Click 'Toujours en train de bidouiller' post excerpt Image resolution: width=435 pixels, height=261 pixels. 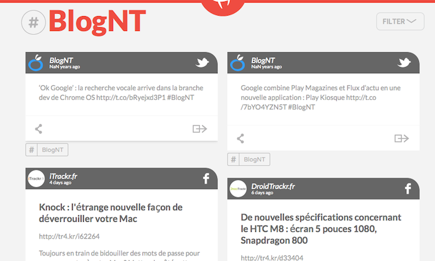(119, 255)
